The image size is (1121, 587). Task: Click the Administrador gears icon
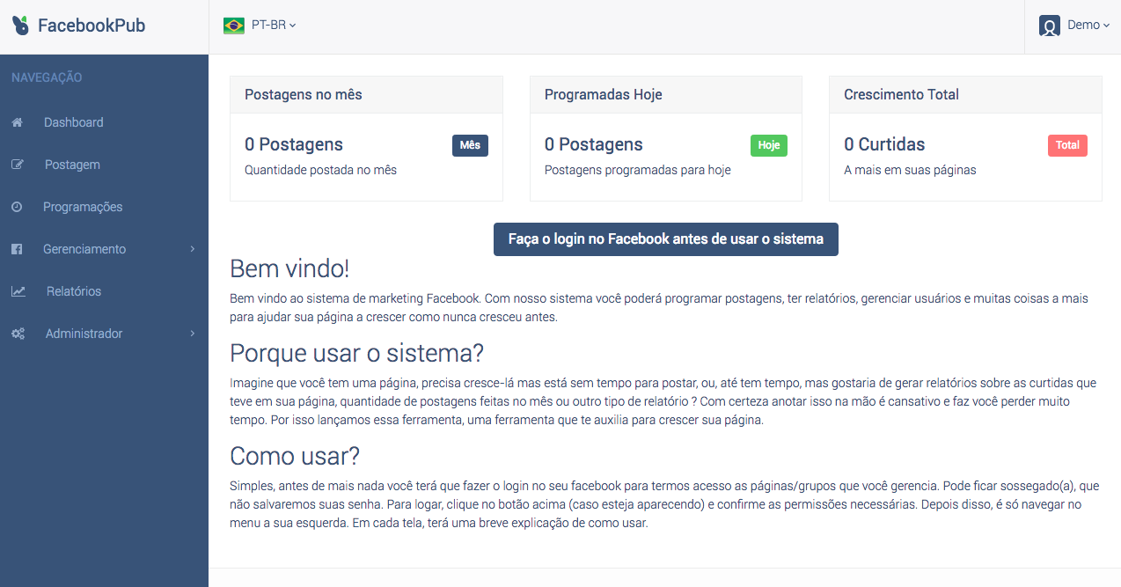point(18,334)
